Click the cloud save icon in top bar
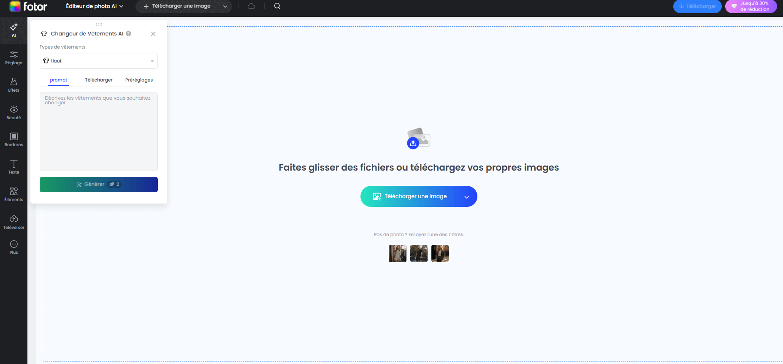 (252, 6)
